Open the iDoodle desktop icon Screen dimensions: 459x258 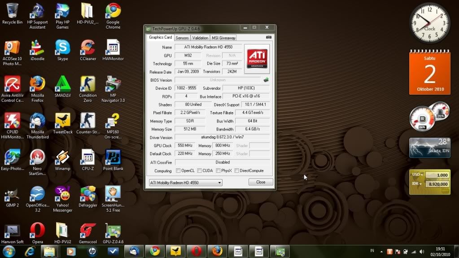point(38,50)
